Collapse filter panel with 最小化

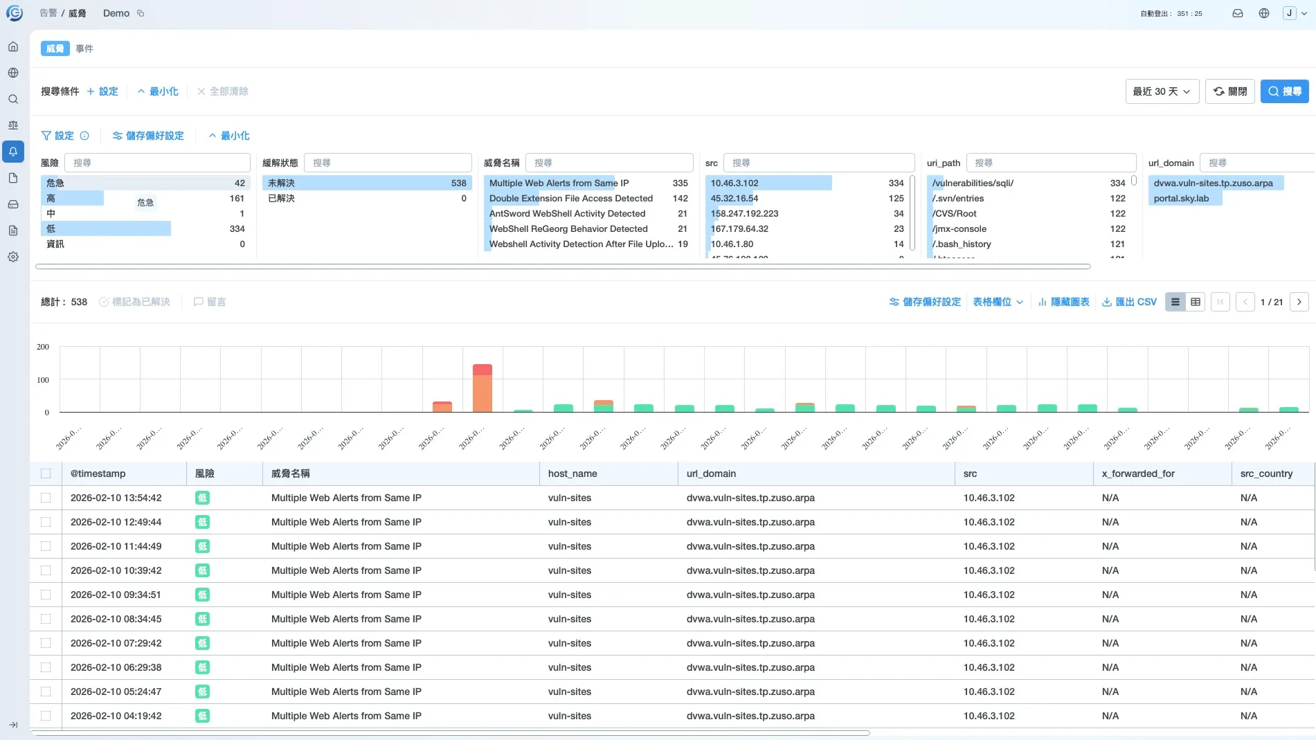coord(229,136)
